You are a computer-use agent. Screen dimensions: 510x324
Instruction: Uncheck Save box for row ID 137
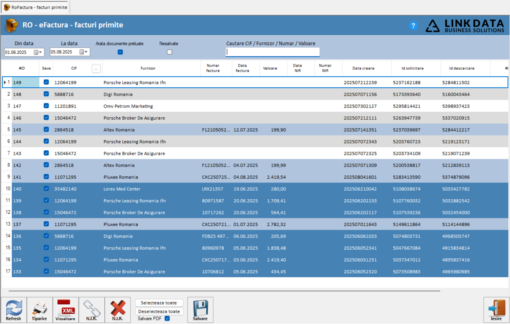[46, 224]
